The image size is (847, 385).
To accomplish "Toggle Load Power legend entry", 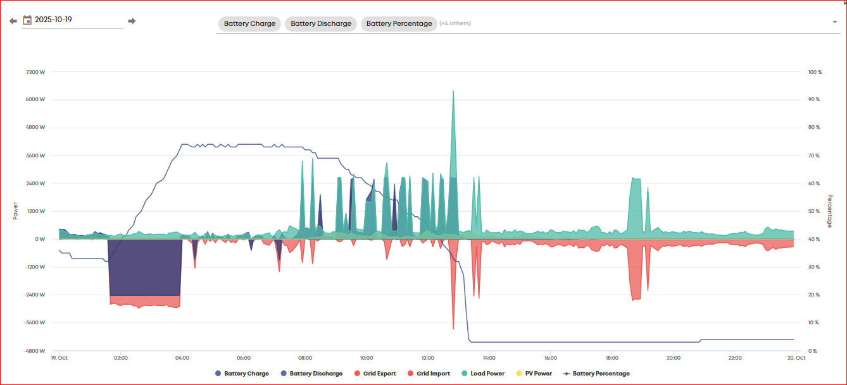I will 483,374.
